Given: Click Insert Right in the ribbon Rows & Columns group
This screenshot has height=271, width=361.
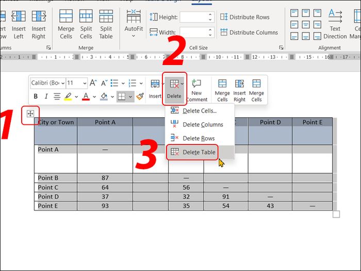Looking at the screenshot, I should click(39, 24).
